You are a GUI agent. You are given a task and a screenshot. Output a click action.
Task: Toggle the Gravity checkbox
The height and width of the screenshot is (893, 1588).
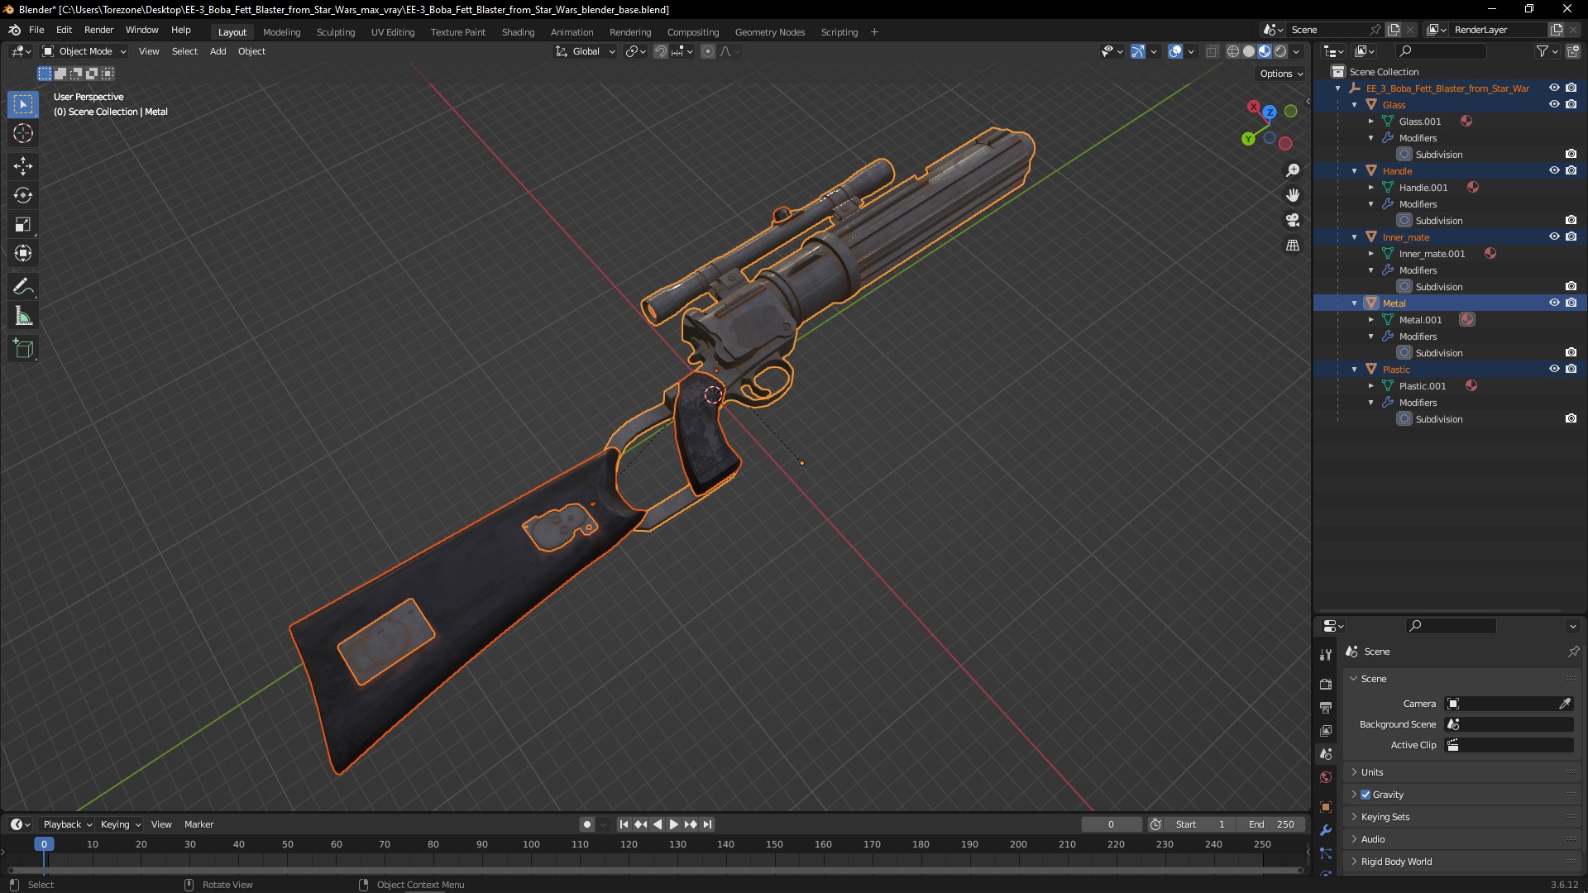coord(1366,795)
